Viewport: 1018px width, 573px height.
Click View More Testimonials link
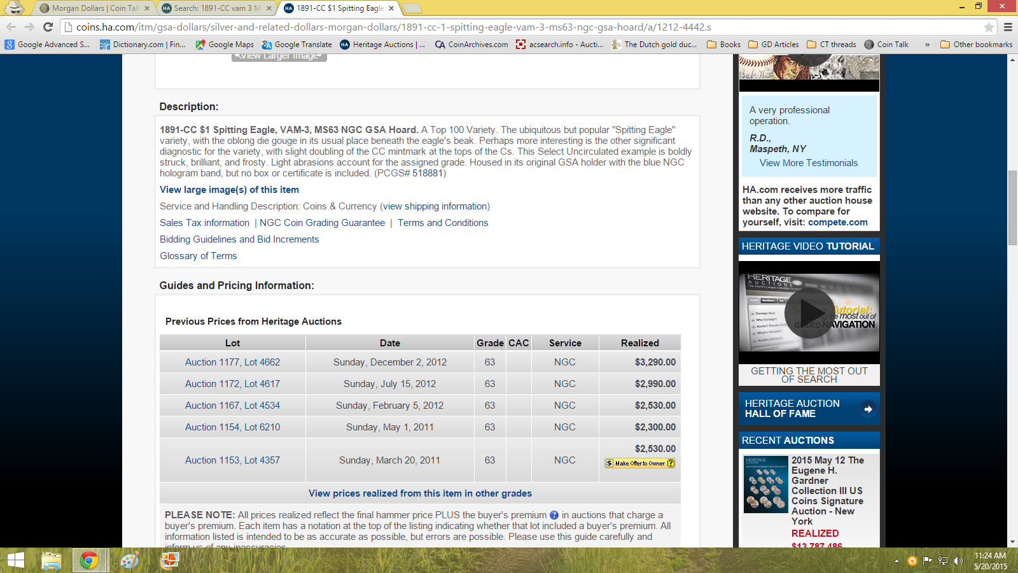coord(809,163)
